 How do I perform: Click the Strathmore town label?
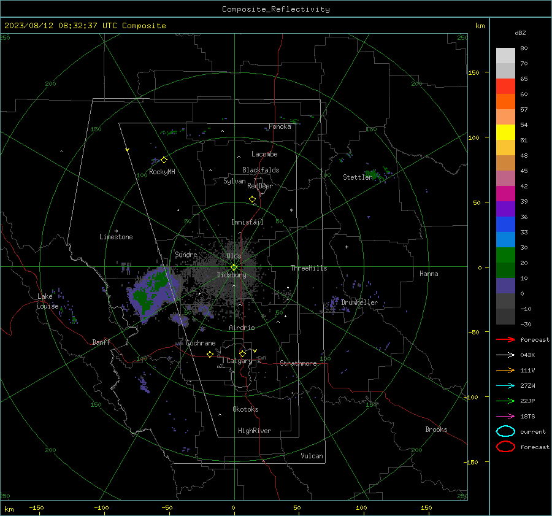298,363
